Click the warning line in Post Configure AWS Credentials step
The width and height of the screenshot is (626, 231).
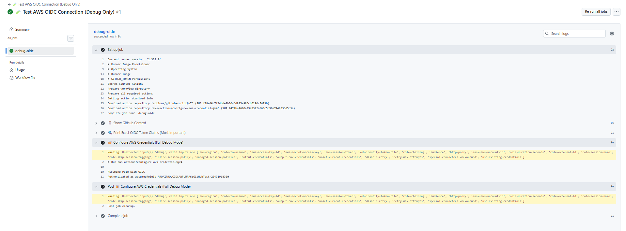(354, 198)
